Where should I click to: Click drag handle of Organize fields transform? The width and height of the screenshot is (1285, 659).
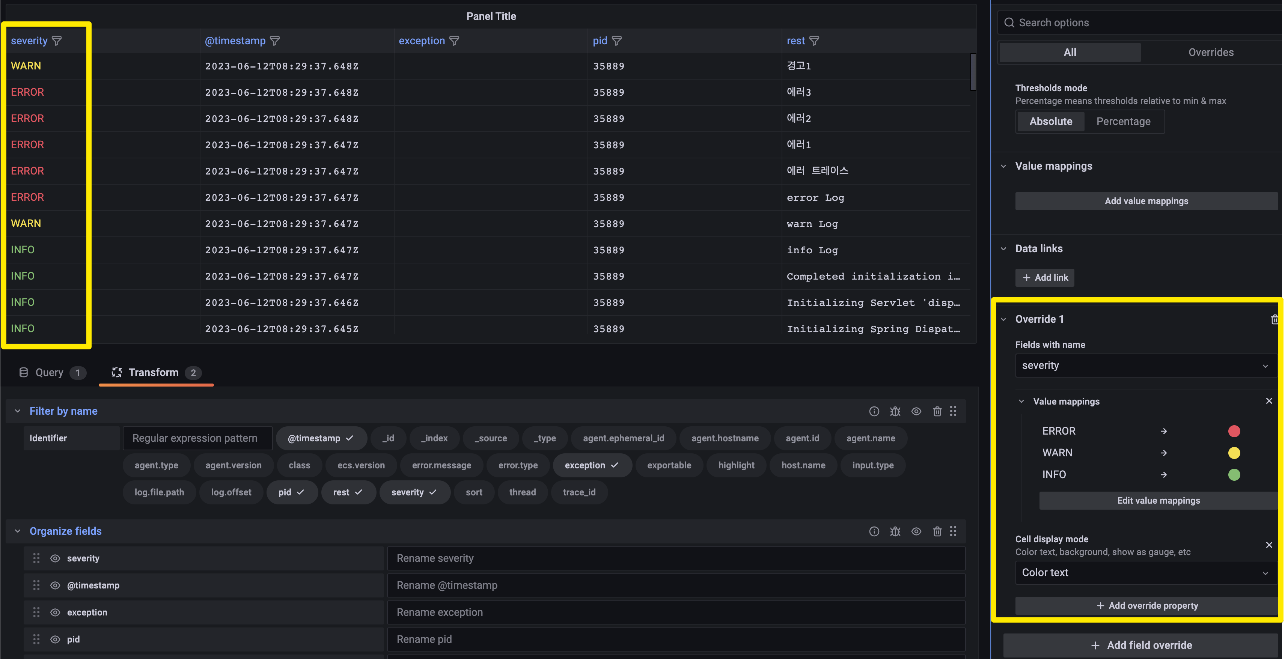coord(953,531)
